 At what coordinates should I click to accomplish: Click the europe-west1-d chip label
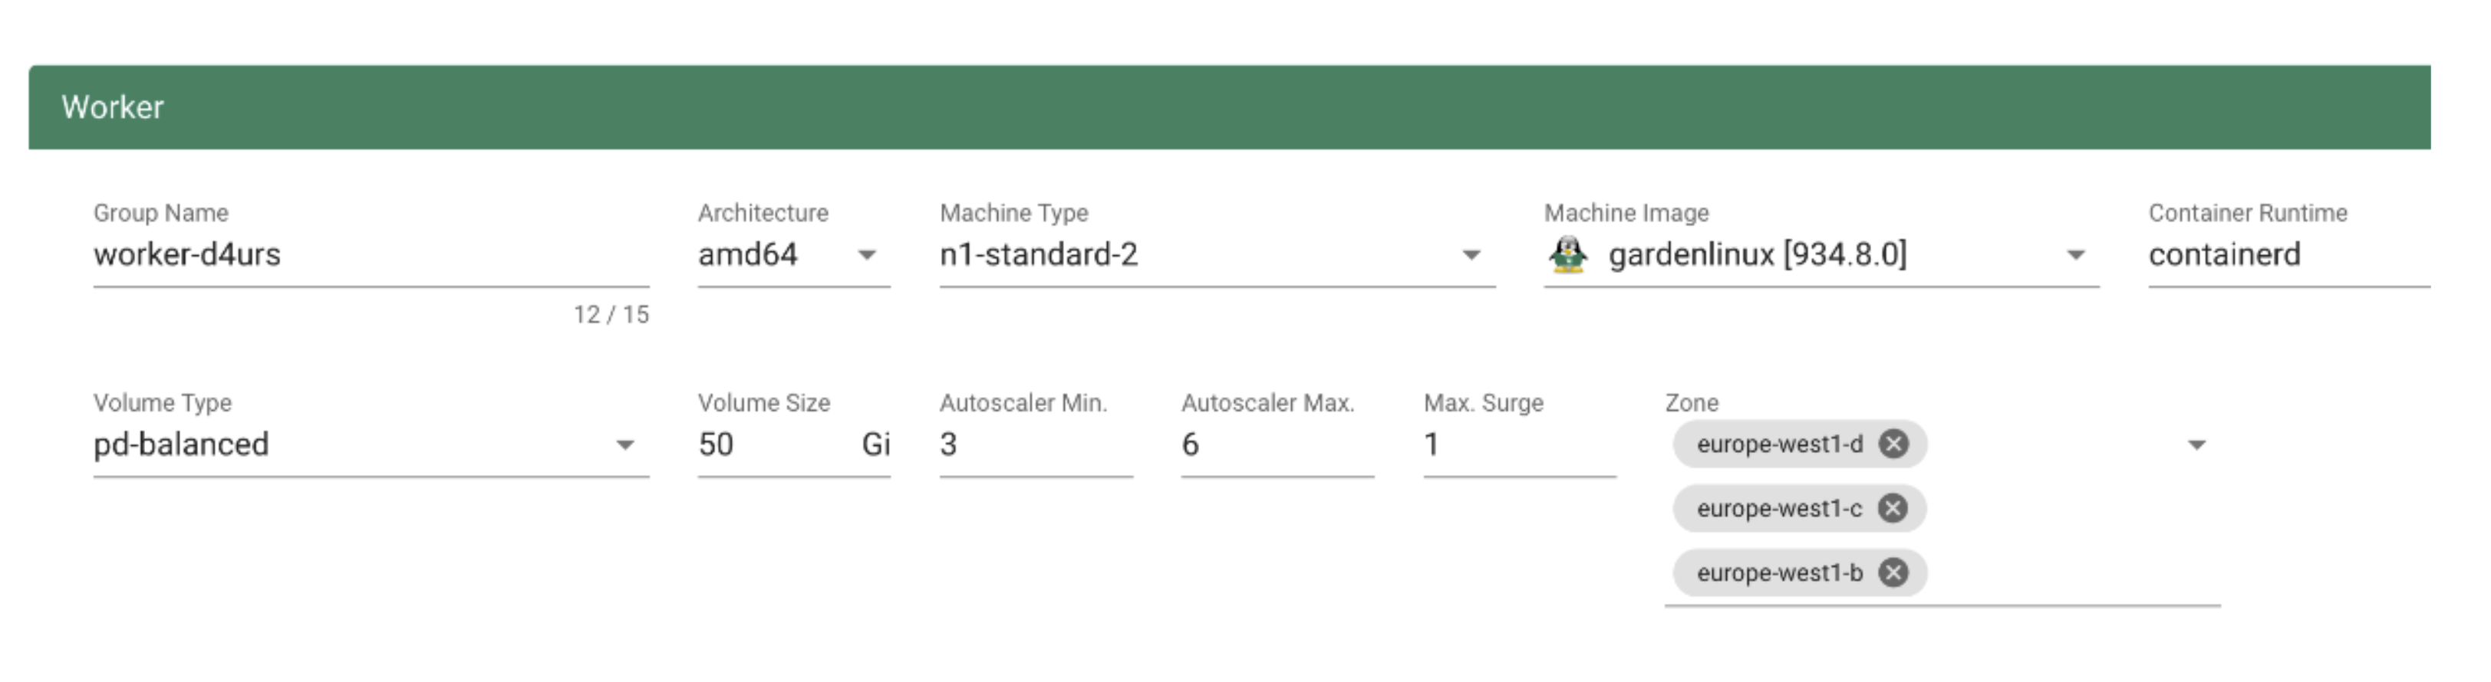[x=1779, y=444]
